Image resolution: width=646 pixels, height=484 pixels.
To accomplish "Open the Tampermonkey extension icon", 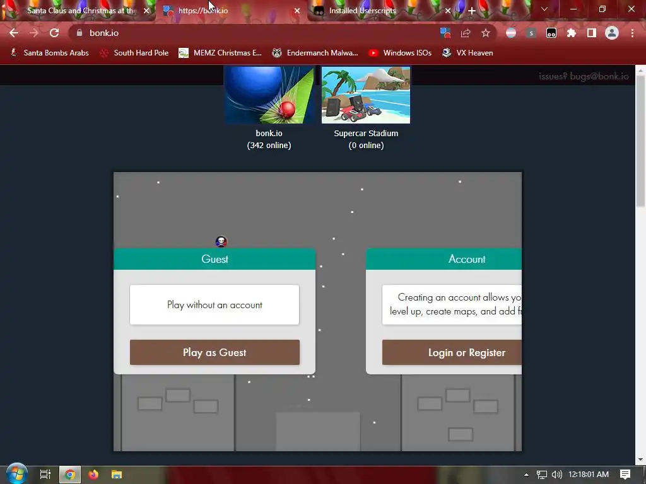I will [551, 33].
